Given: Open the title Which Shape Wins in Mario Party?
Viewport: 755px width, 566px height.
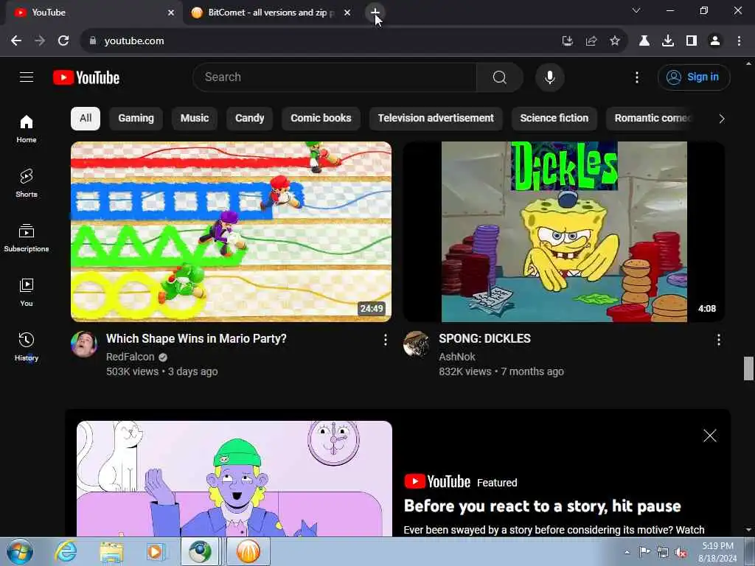Looking at the screenshot, I should (x=196, y=339).
